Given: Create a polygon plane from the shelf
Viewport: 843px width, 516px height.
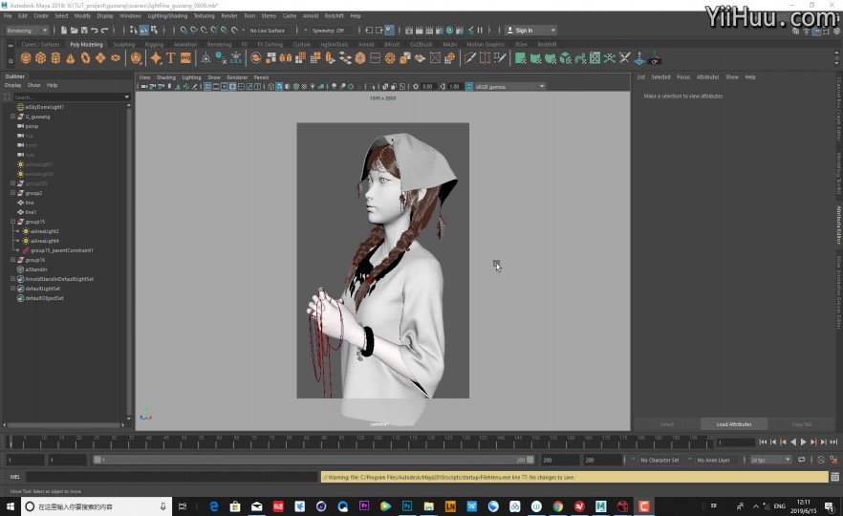Looking at the screenshot, I should click(x=100, y=58).
